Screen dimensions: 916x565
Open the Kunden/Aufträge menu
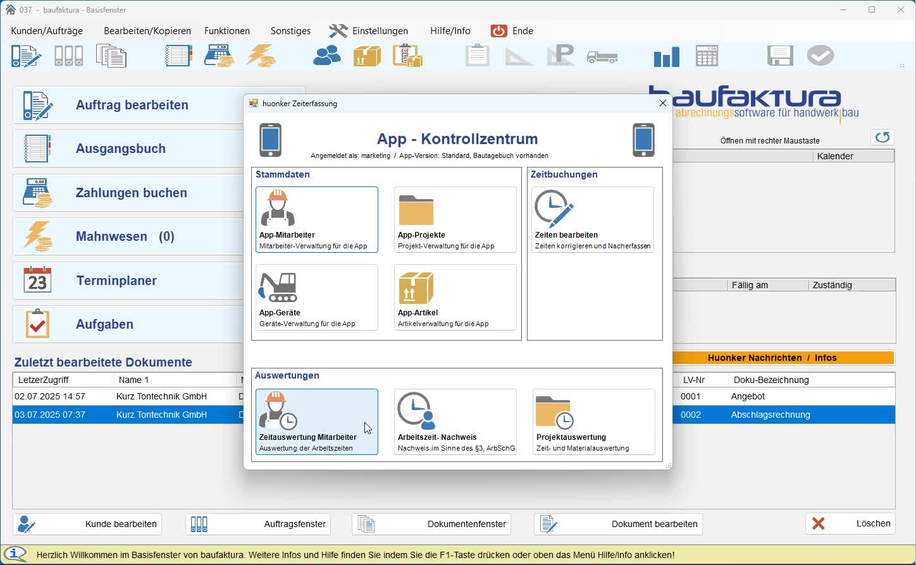click(47, 31)
